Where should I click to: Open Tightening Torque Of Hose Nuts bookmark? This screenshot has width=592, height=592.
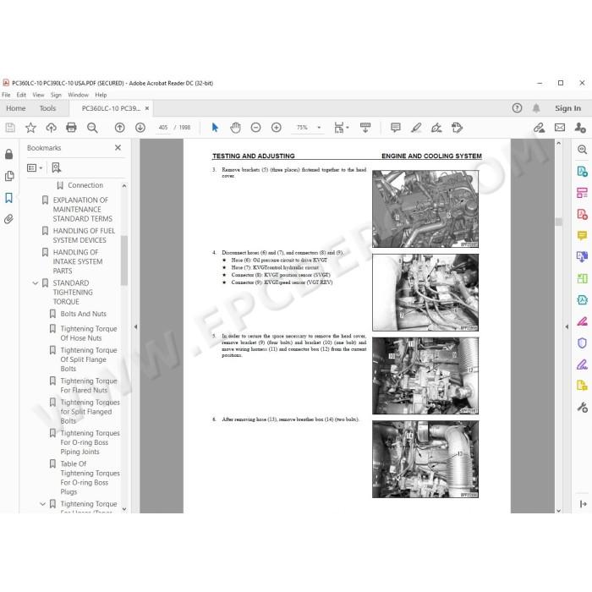tap(89, 333)
